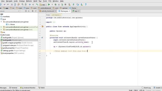Open the View menu
The image size is (162, 91).
3,1
